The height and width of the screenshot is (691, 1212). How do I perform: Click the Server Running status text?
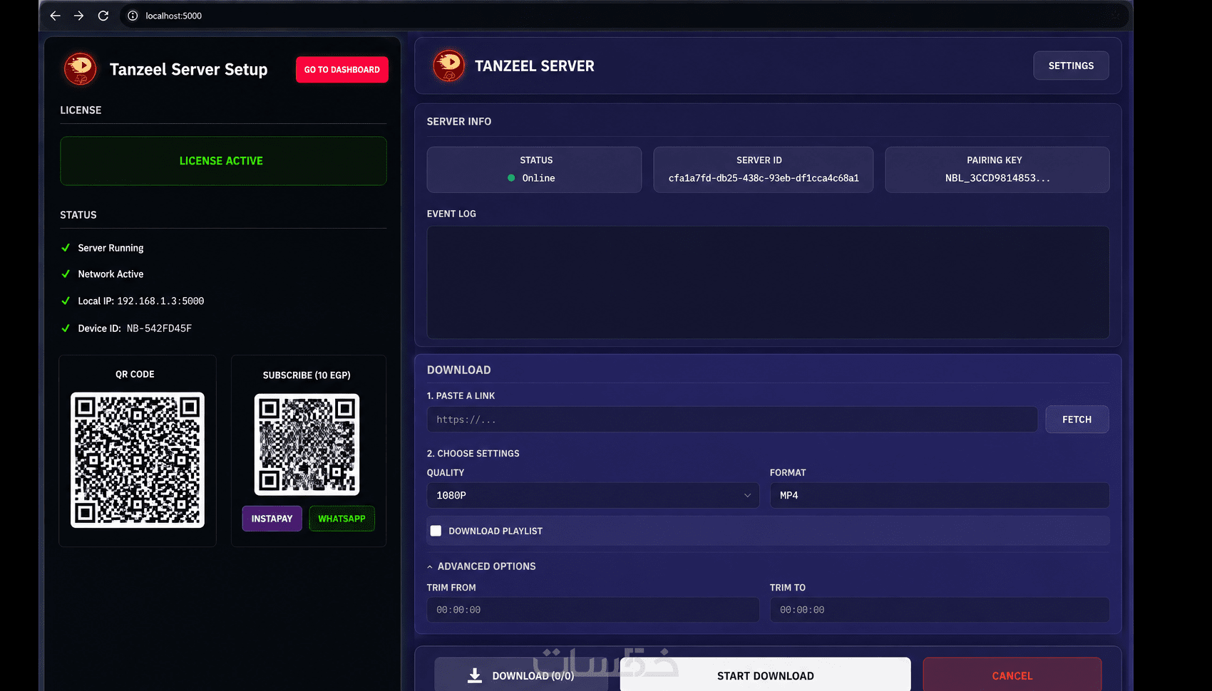[111, 248]
